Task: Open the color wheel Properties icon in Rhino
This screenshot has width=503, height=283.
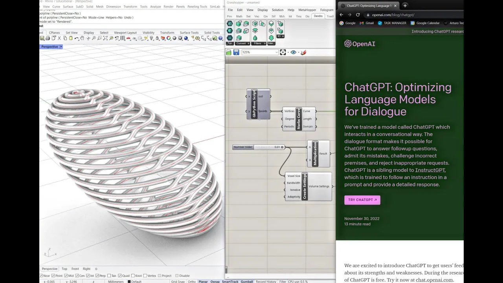Action: (x=169, y=38)
